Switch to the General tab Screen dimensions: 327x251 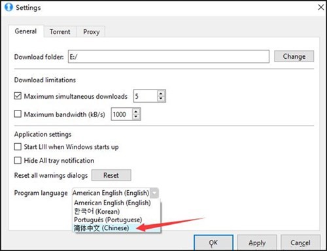pyautogui.click(x=26, y=31)
